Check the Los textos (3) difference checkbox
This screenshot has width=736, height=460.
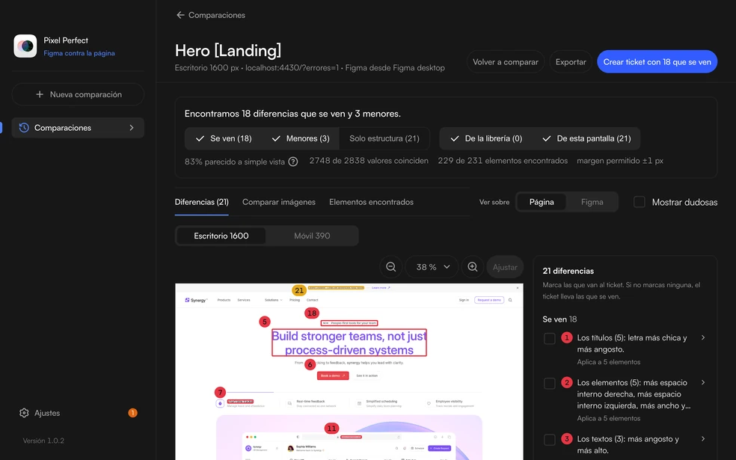click(x=550, y=440)
